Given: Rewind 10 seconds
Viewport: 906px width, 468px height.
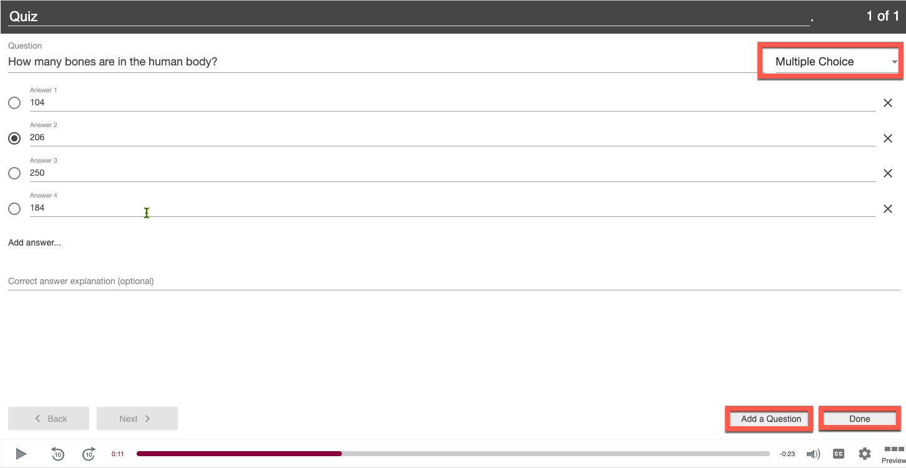Looking at the screenshot, I should [57, 454].
